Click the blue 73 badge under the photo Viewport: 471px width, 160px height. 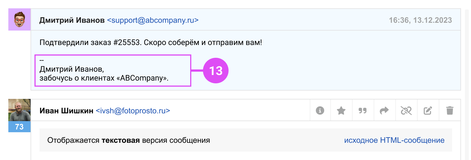tap(19, 127)
